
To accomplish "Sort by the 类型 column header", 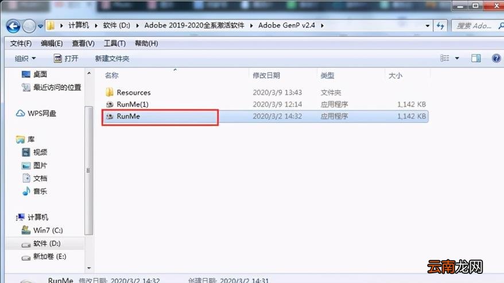I will pos(327,76).
